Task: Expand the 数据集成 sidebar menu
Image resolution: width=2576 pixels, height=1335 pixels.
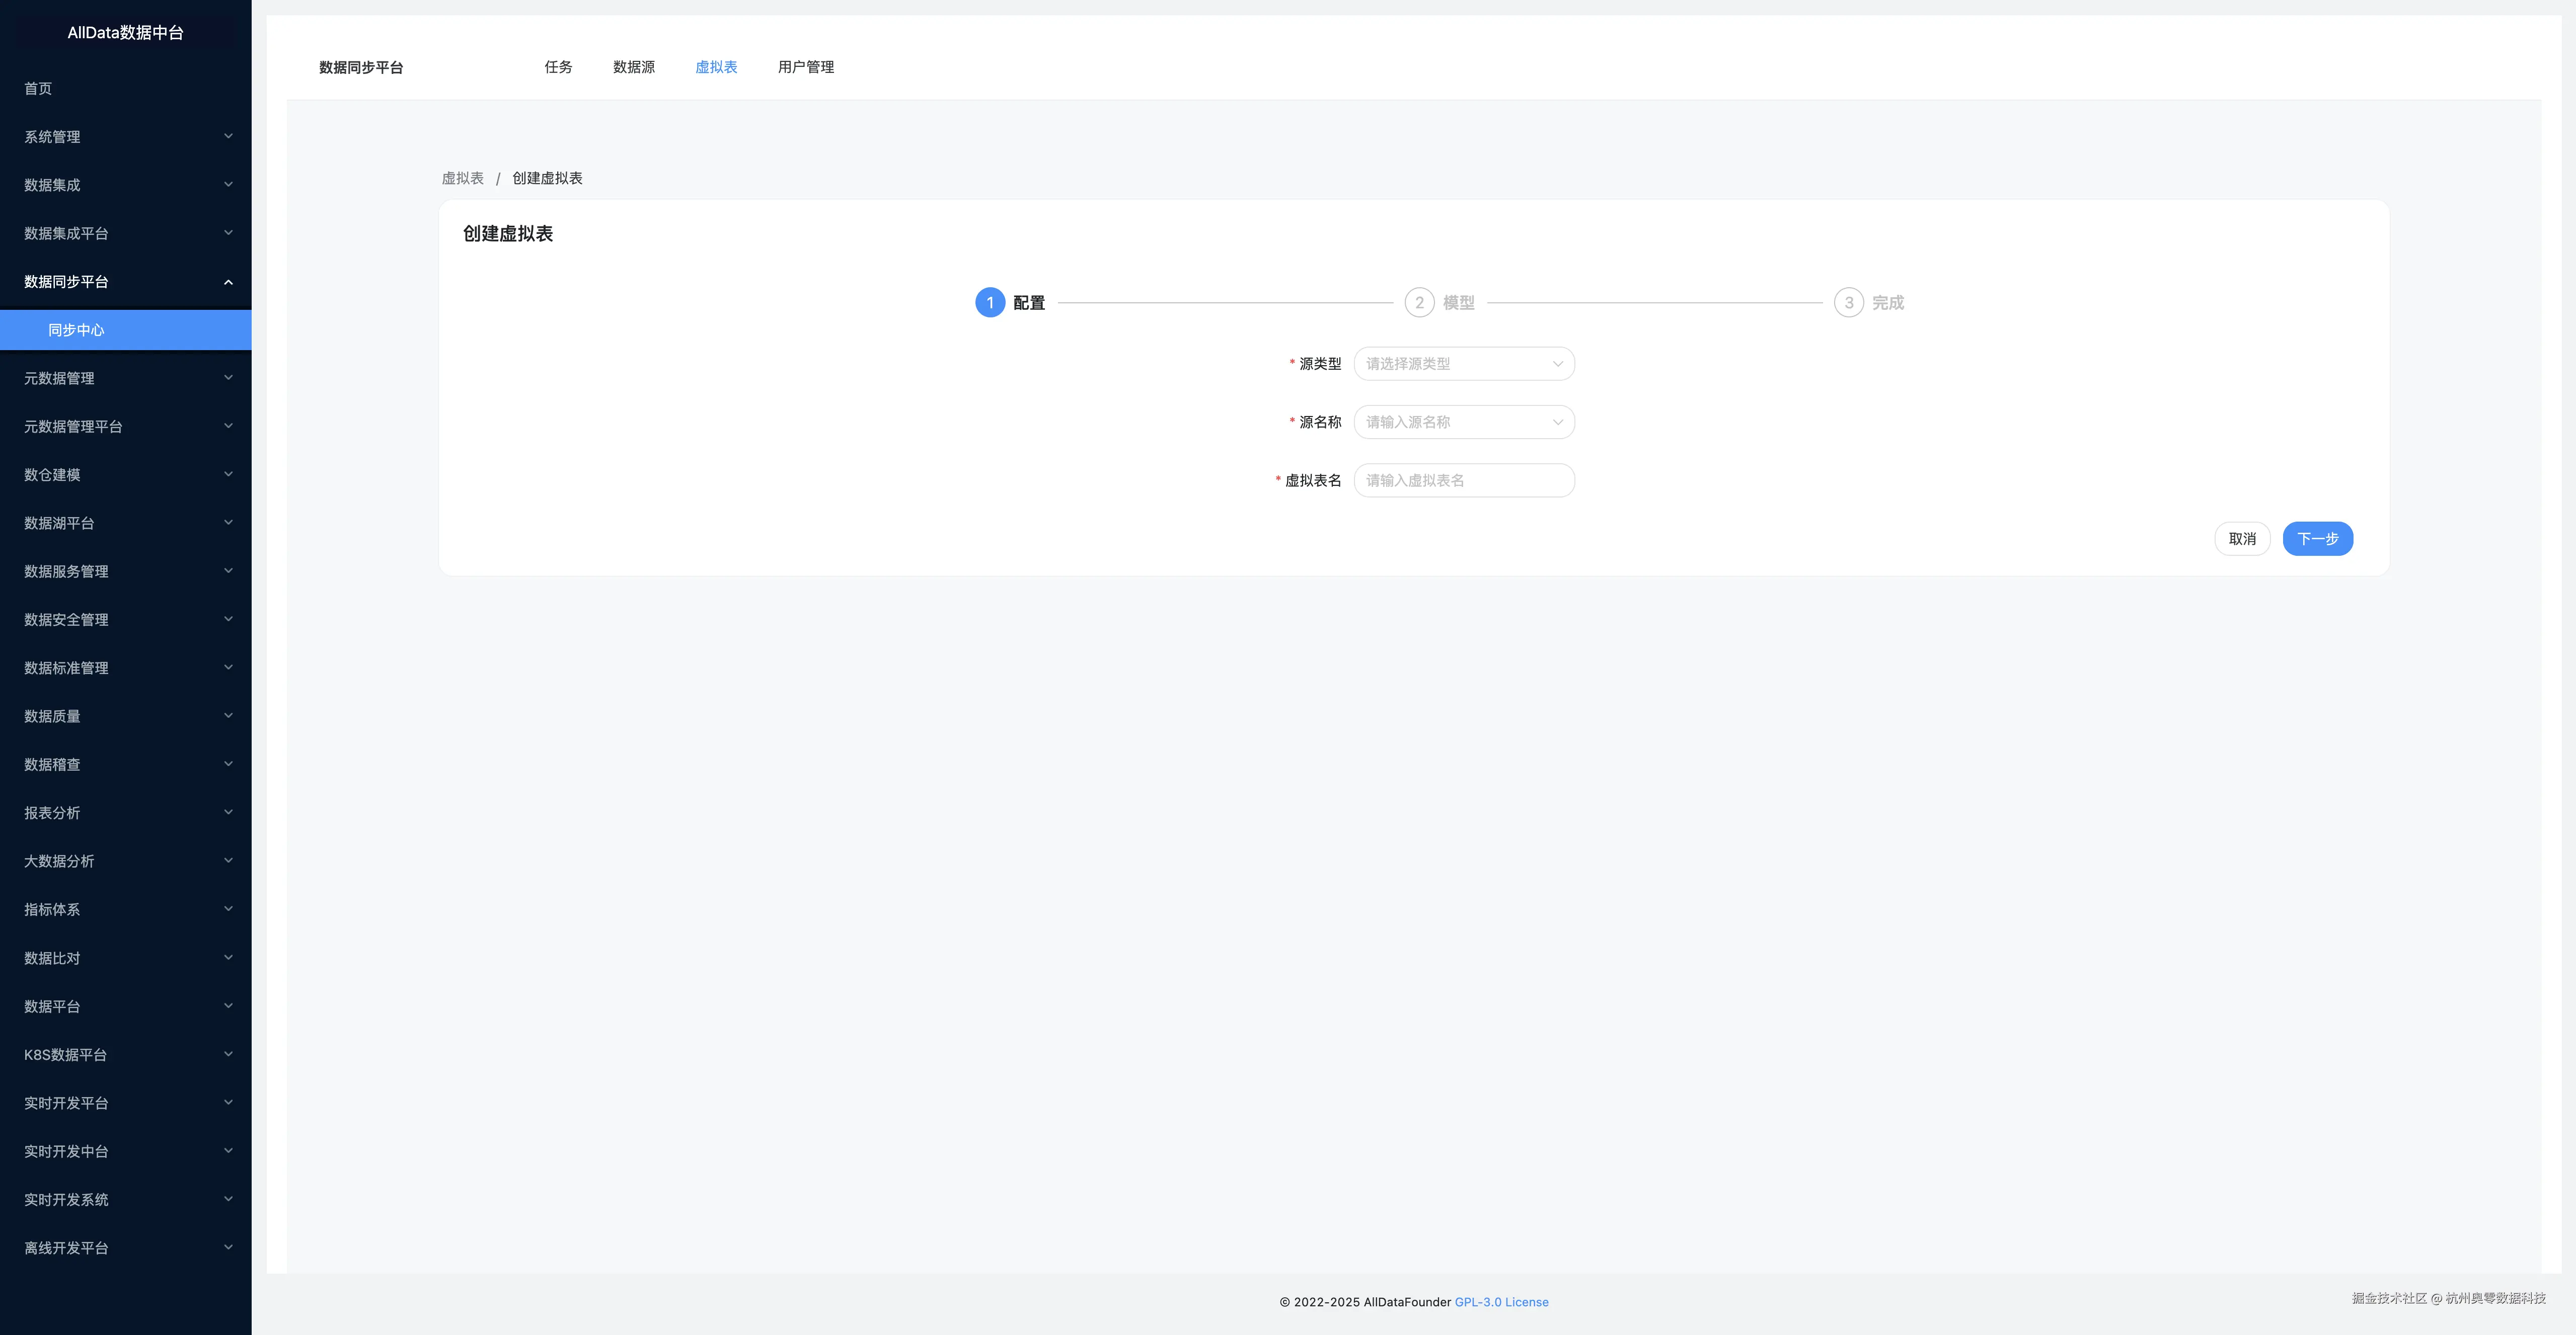Action: tap(52, 185)
